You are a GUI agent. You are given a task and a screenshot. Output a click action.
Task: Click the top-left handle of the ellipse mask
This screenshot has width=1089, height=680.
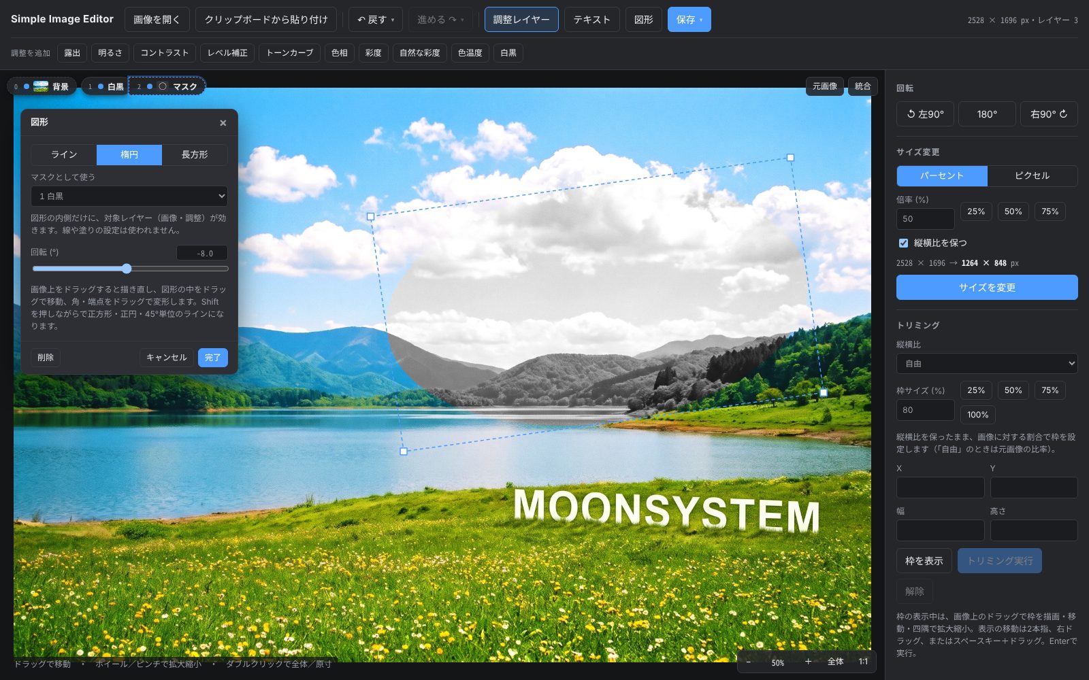[370, 216]
